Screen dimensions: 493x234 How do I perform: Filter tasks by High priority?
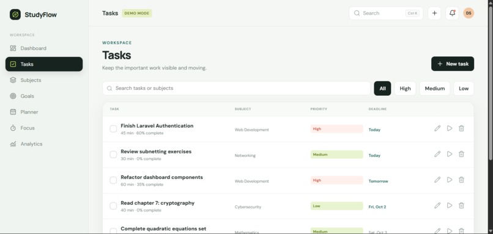point(405,89)
